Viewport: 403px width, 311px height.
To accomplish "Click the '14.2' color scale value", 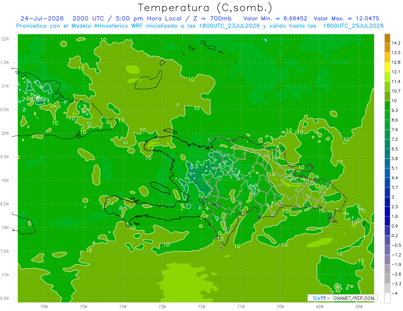I will point(396,43).
